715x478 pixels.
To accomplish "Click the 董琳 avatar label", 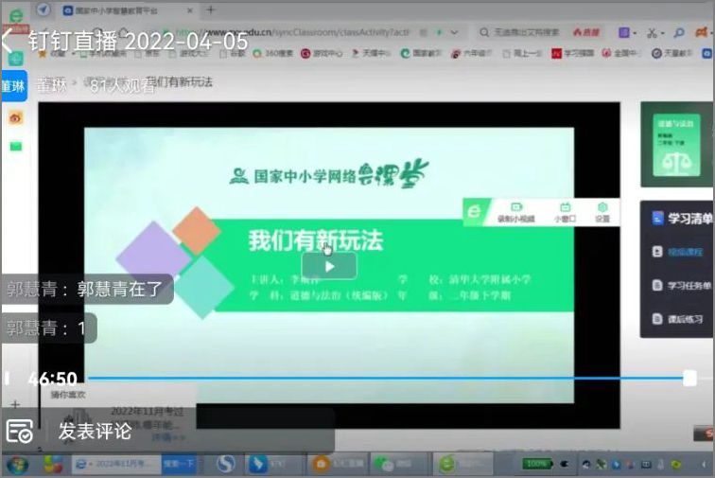I will click(x=13, y=85).
